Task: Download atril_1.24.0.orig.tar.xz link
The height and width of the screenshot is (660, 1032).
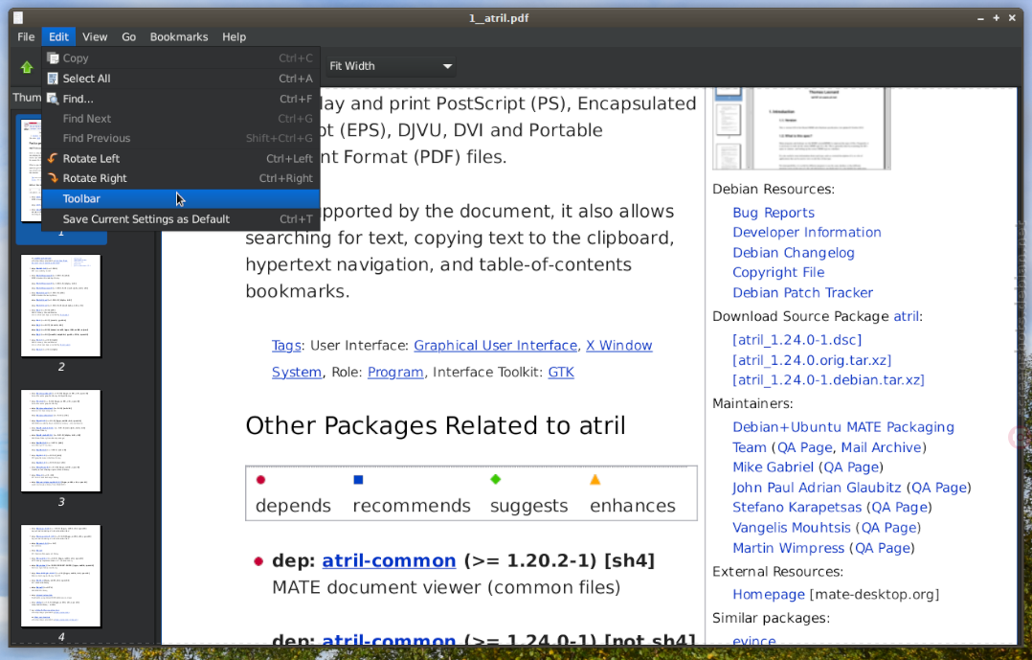Action: pos(812,360)
